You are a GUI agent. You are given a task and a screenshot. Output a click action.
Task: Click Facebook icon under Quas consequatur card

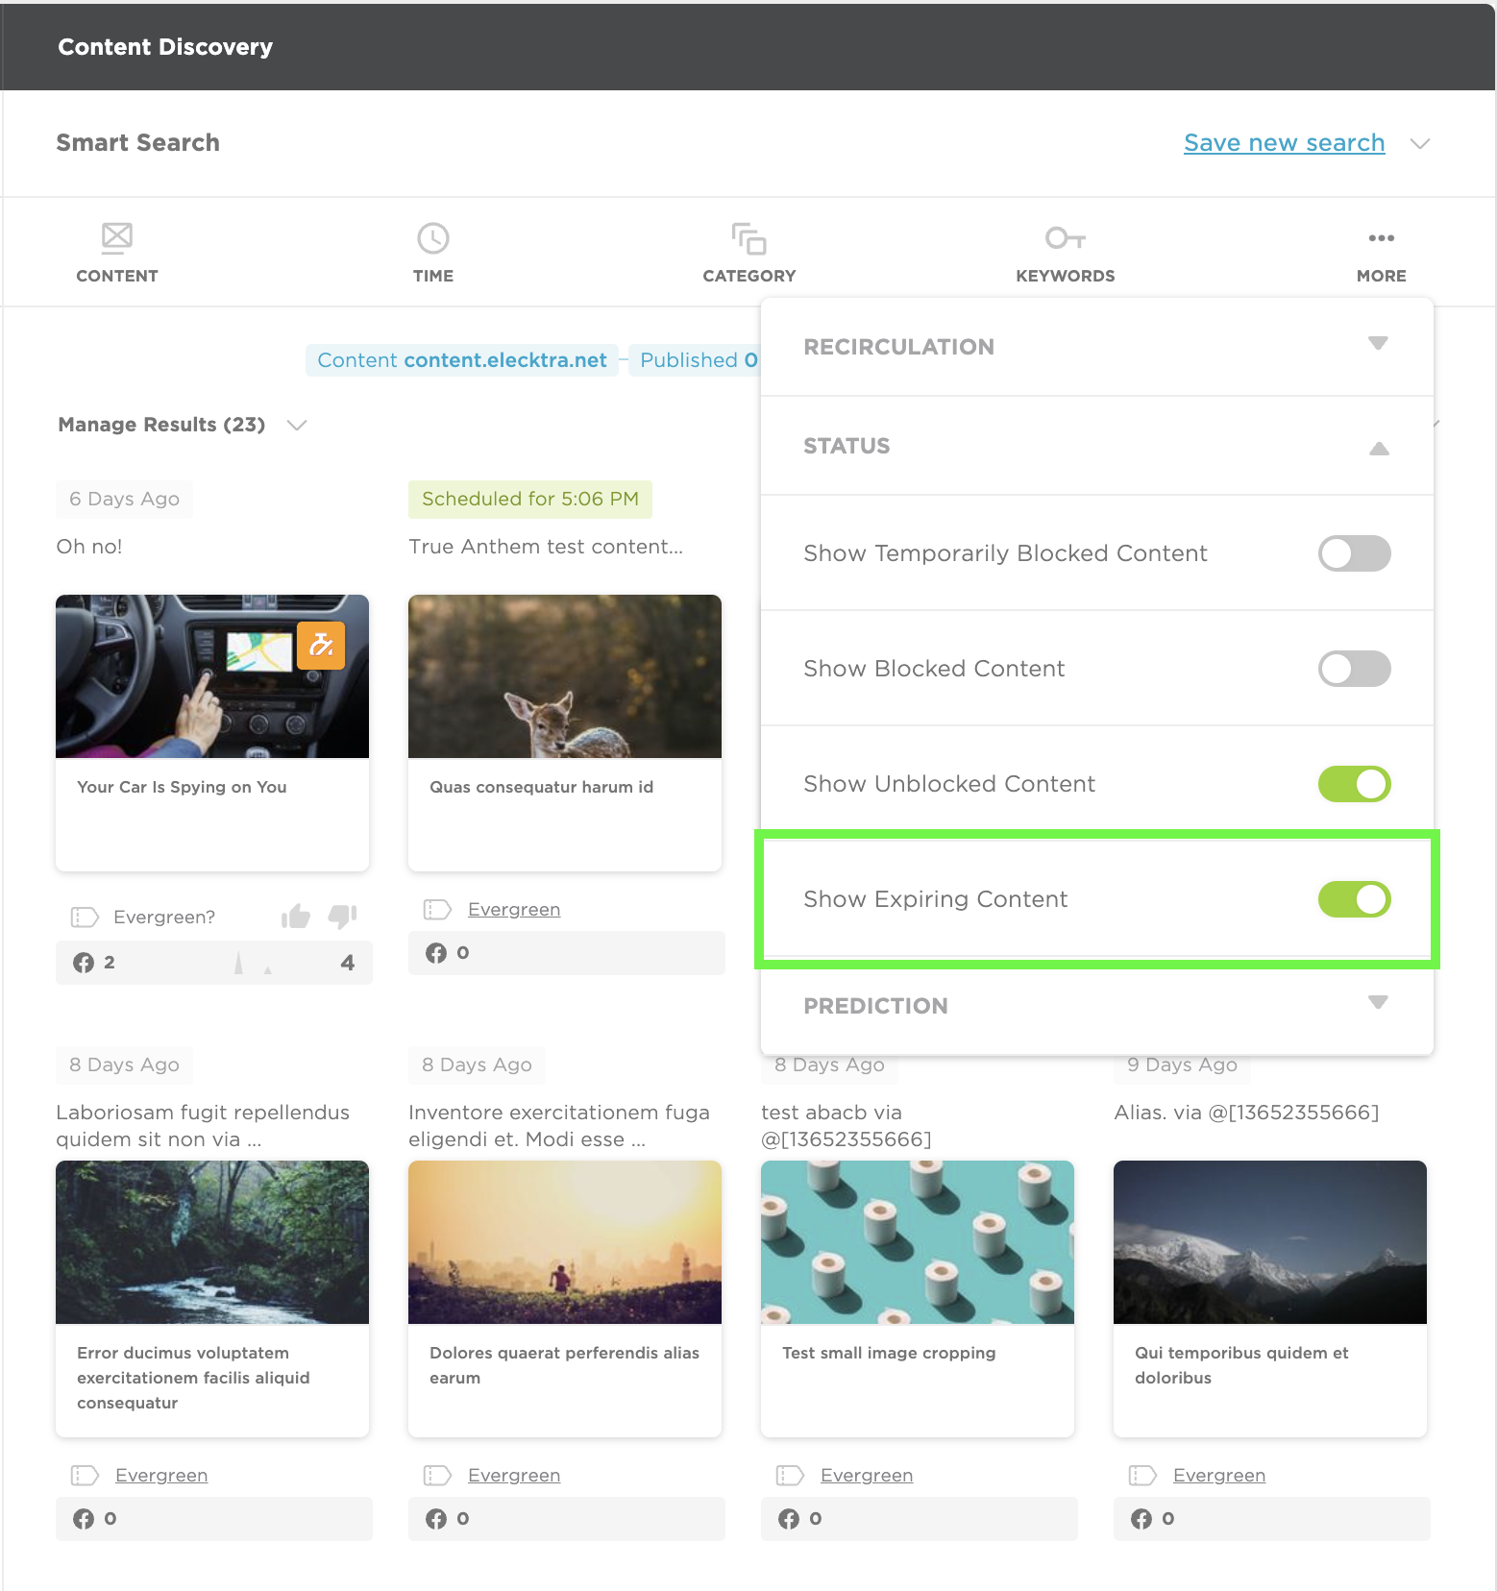436,952
